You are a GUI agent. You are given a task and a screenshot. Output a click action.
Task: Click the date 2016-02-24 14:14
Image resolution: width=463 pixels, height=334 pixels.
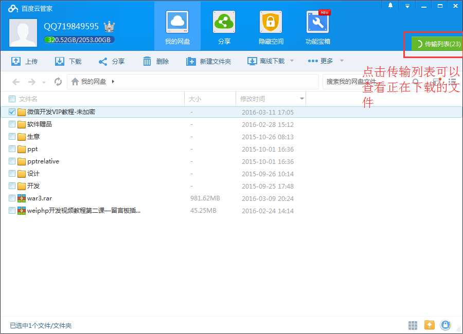click(x=268, y=211)
